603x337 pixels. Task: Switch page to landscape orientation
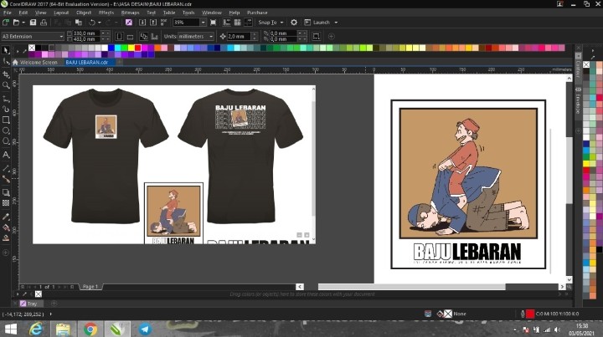point(130,37)
